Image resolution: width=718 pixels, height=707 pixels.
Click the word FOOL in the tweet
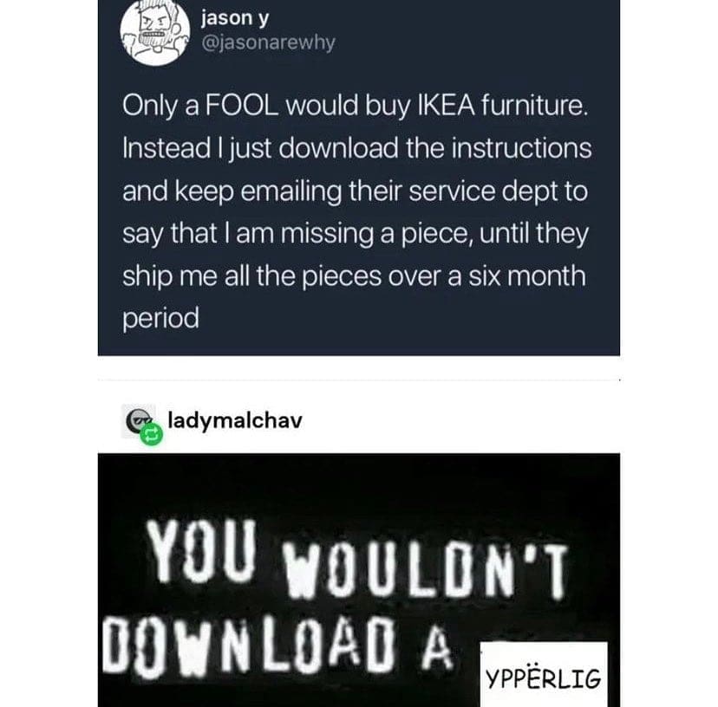(241, 106)
